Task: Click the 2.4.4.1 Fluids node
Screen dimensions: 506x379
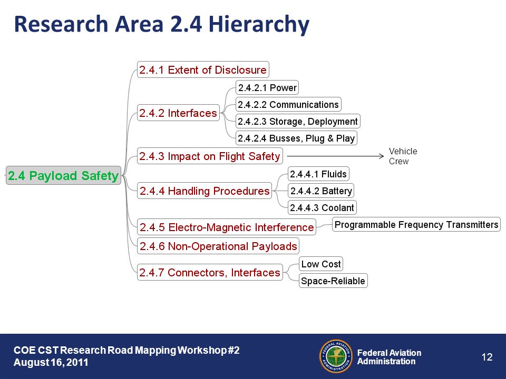Action: point(318,174)
